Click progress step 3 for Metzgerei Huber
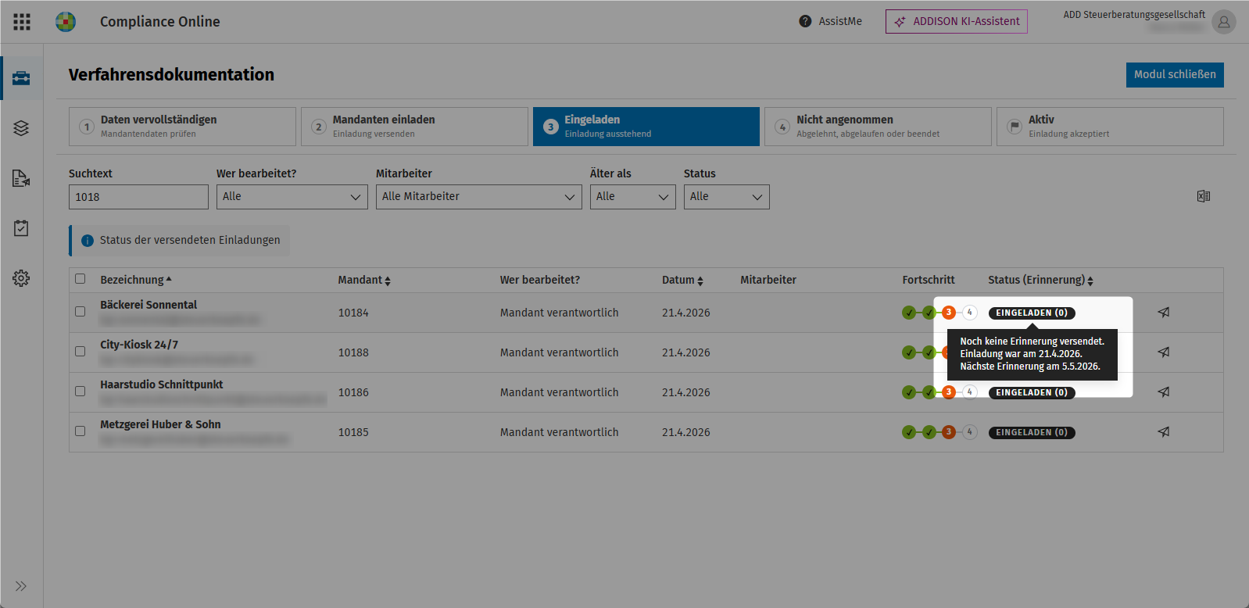This screenshot has height=608, width=1249. pyautogui.click(x=949, y=432)
